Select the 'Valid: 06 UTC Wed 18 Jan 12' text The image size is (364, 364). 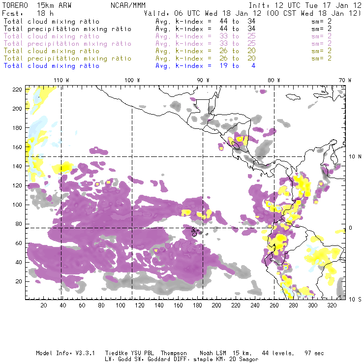[x=203, y=13]
